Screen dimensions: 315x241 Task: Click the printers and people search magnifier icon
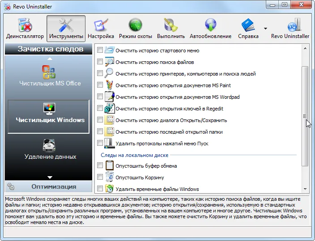pyautogui.click(x=109, y=73)
